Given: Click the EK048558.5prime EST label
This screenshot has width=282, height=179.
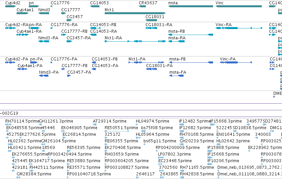Looking at the screenshot, I should click(24, 128).
